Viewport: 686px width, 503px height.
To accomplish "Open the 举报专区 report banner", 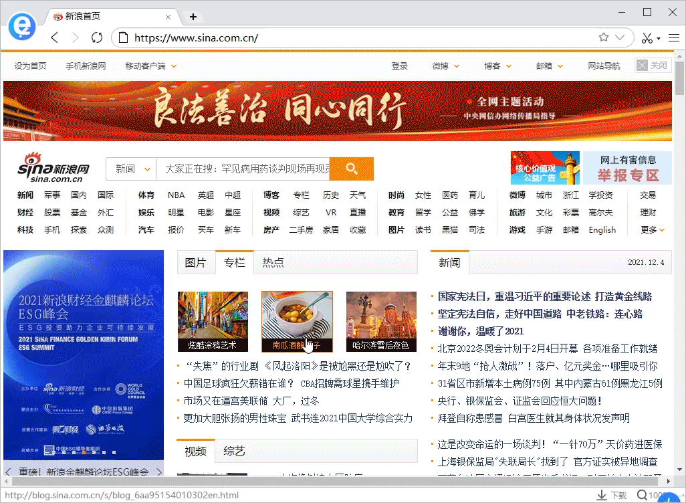I will click(x=627, y=168).
